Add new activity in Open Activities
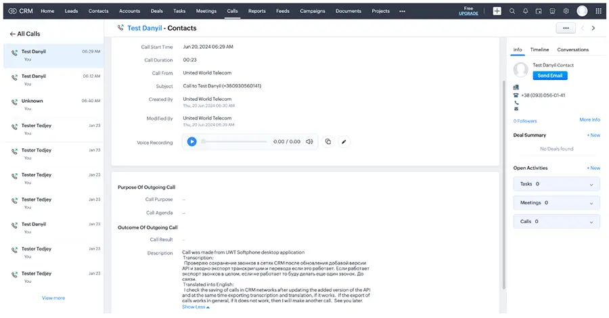Viewport: 609px width, 318px height. click(x=593, y=168)
